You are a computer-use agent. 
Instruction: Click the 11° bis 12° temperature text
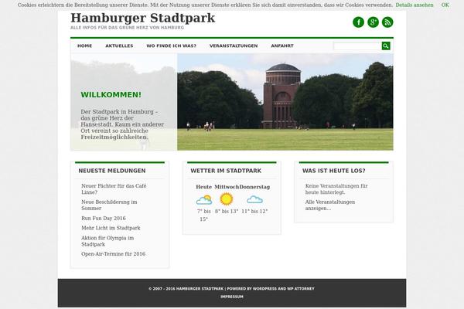coord(254,212)
